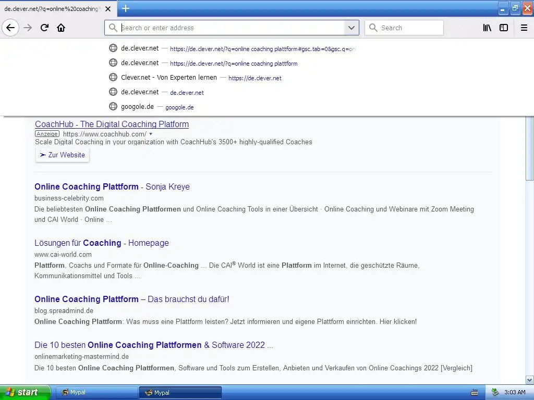
Task: Go back with the back arrow button
Action: click(10, 28)
